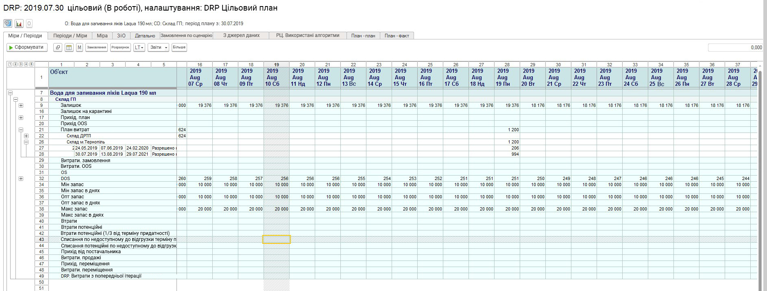
Task: Click the bar chart icon
Action: pyautogui.click(x=19, y=23)
